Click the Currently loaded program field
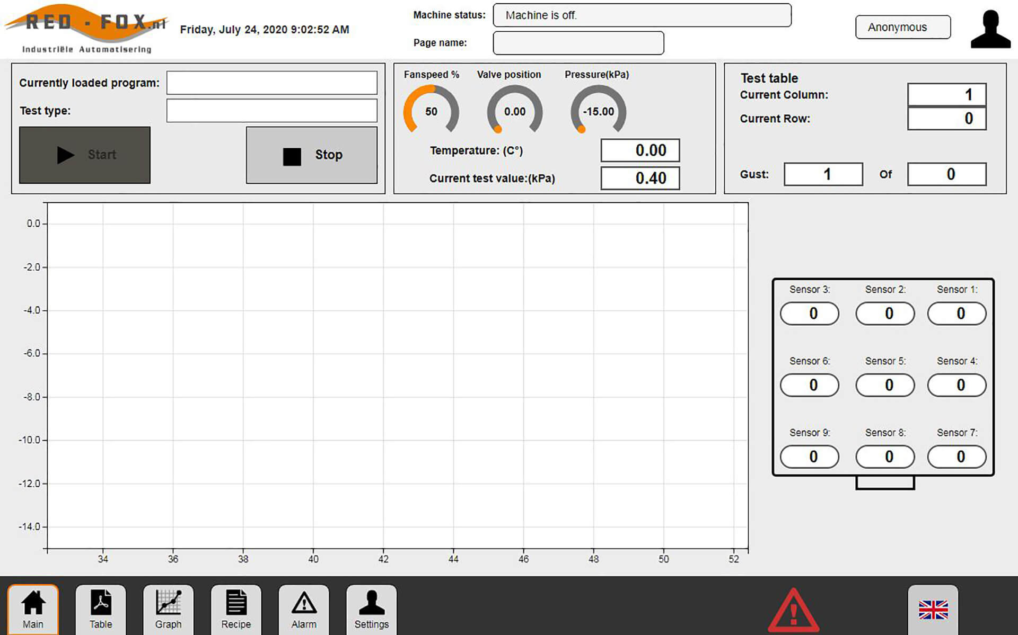The width and height of the screenshot is (1018, 635). click(271, 83)
